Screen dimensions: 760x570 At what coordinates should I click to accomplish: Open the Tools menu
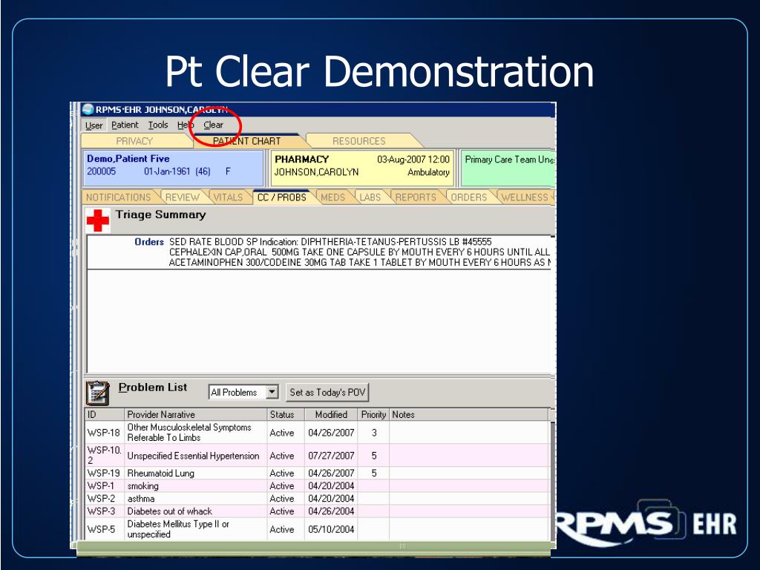coord(158,125)
